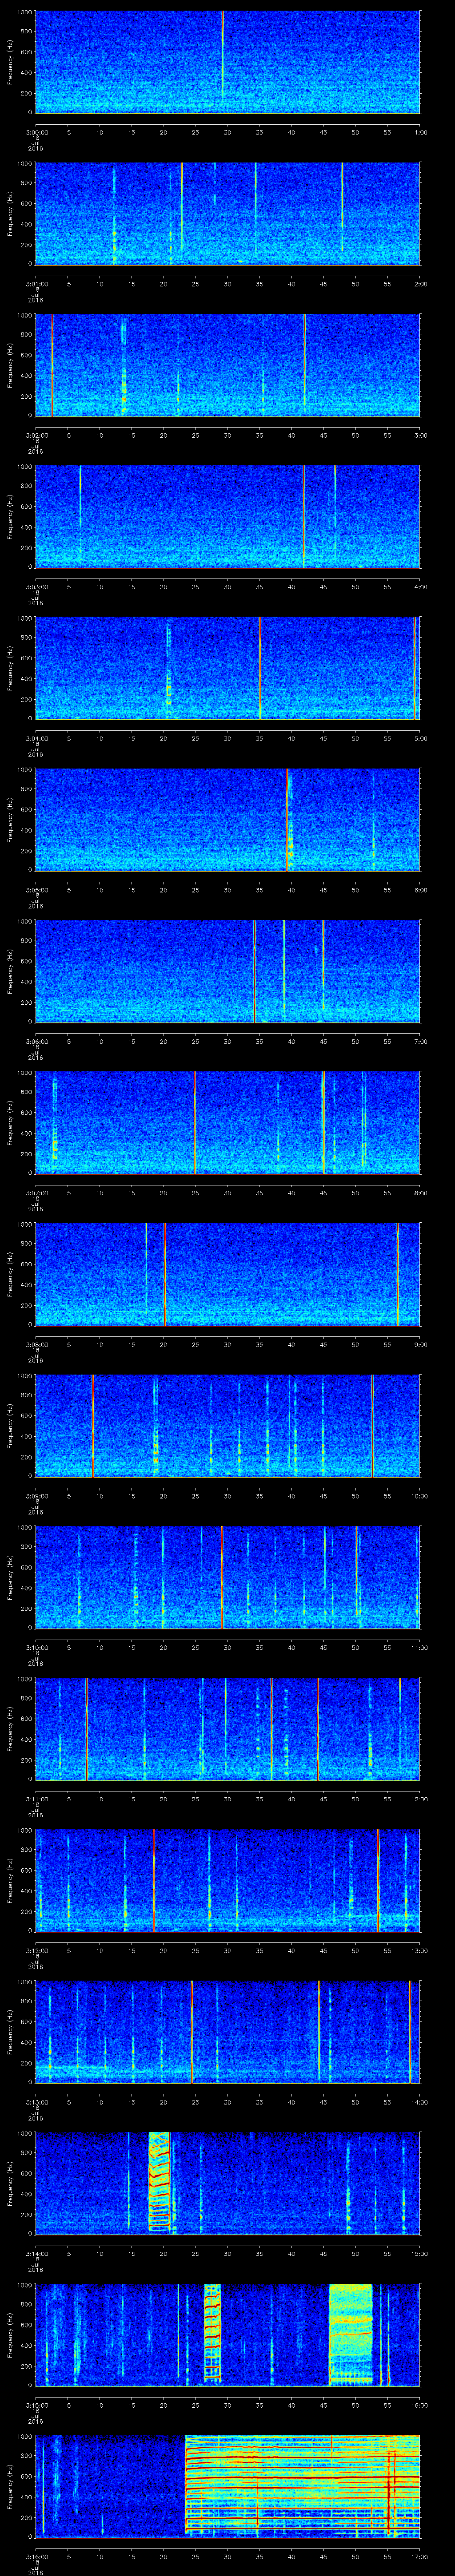Click red line near 34 s in 3:06:00 panel
Image resolution: width=455 pixels, height=2576 pixels.
click(254, 970)
